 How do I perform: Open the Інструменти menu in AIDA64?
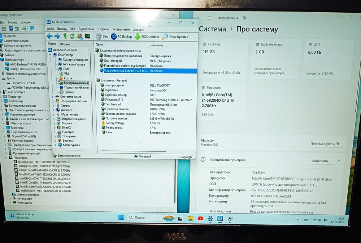(x=121, y=29)
